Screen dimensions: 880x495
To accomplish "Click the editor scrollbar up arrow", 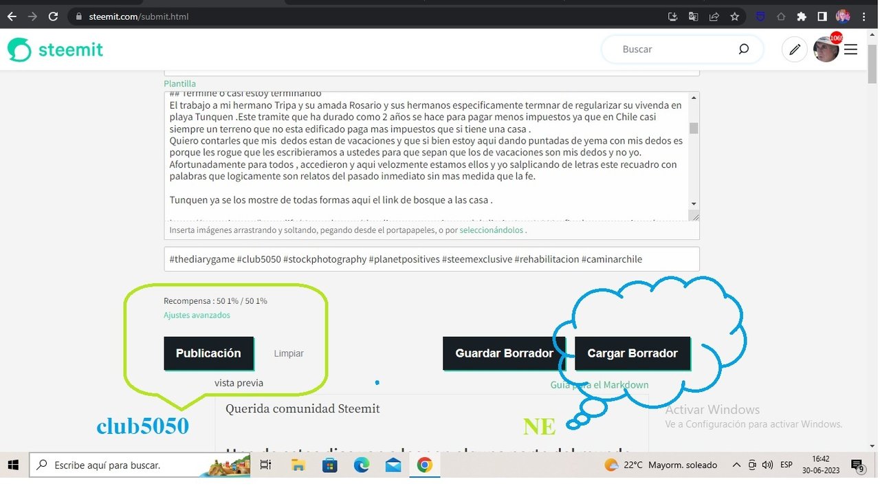I will coord(694,98).
